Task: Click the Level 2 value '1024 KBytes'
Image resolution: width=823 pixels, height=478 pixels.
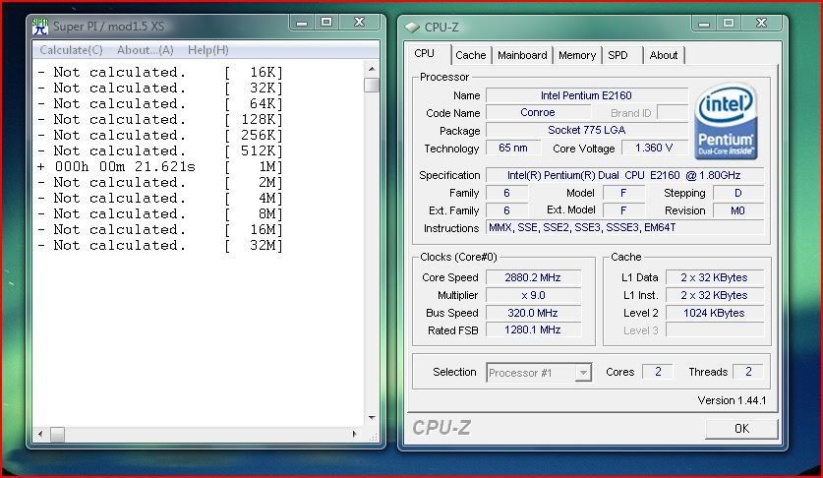Action: 715,313
